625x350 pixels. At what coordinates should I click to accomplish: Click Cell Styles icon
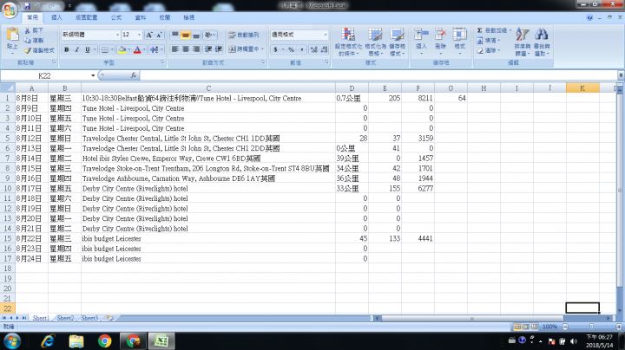[x=397, y=35]
